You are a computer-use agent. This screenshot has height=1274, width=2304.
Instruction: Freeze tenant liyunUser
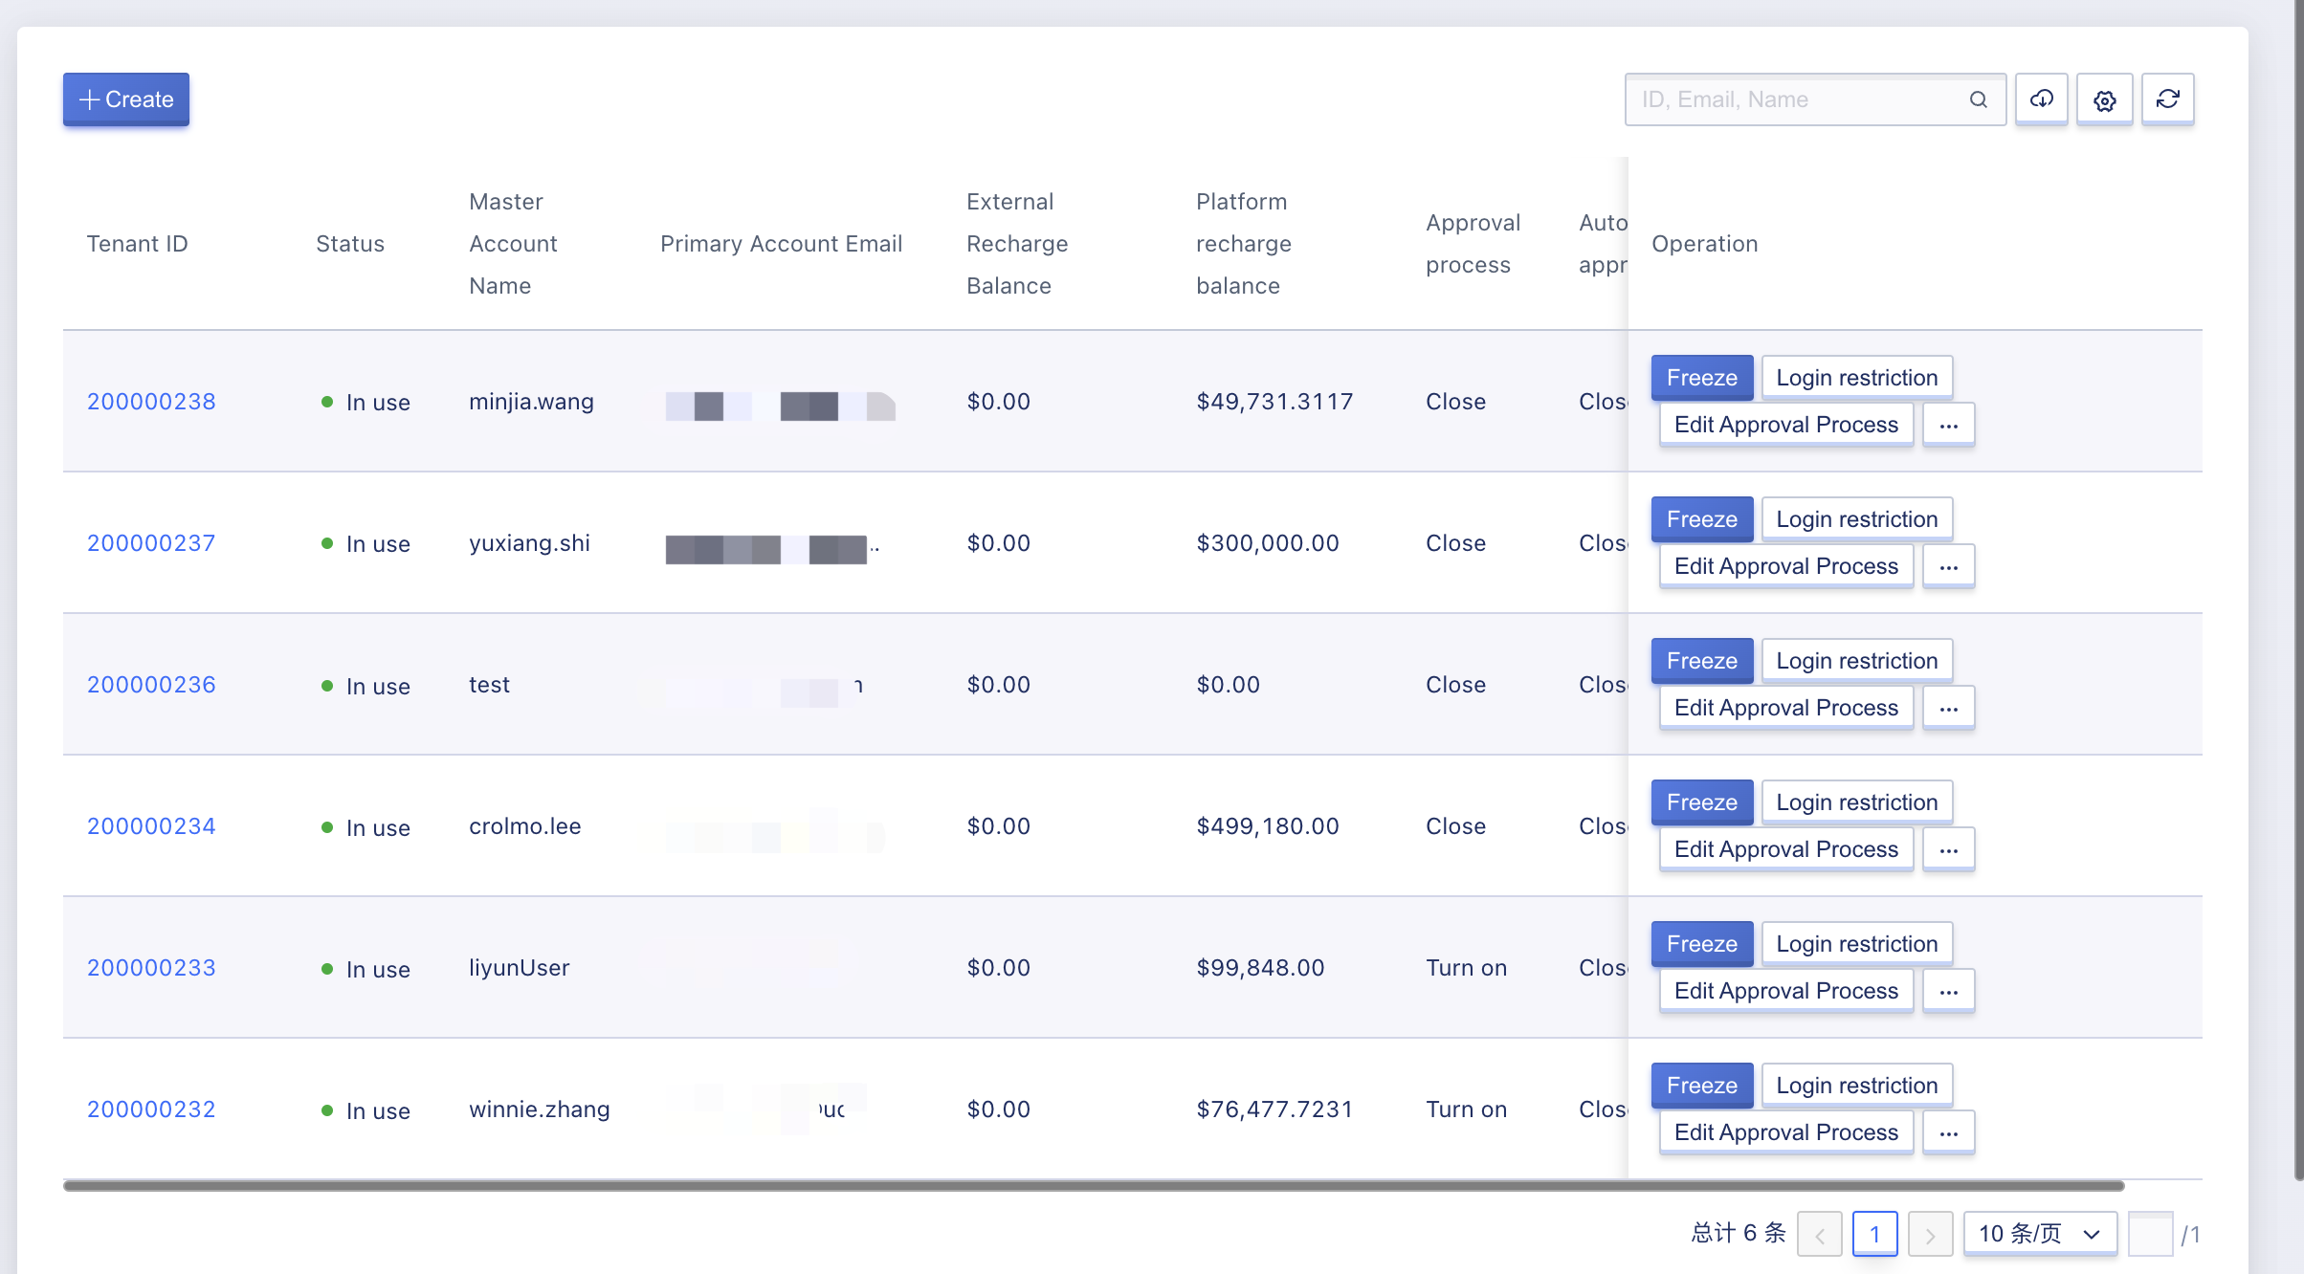click(x=1702, y=944)
